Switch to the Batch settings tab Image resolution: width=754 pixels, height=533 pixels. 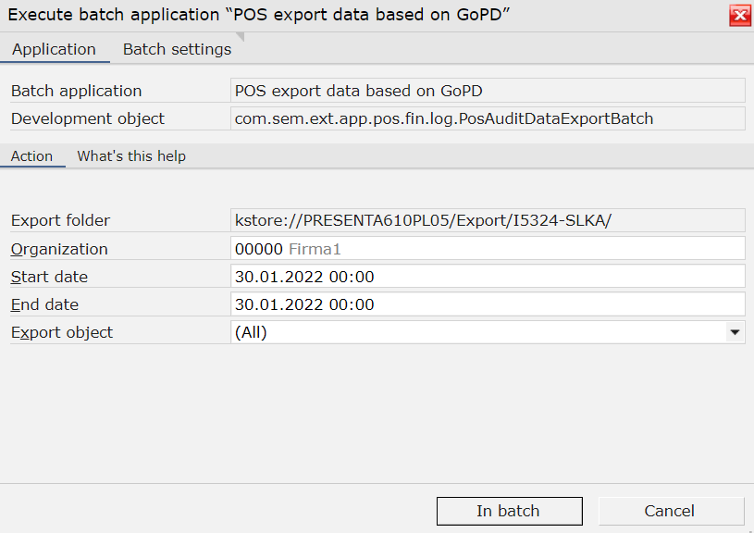click(177, 49)
